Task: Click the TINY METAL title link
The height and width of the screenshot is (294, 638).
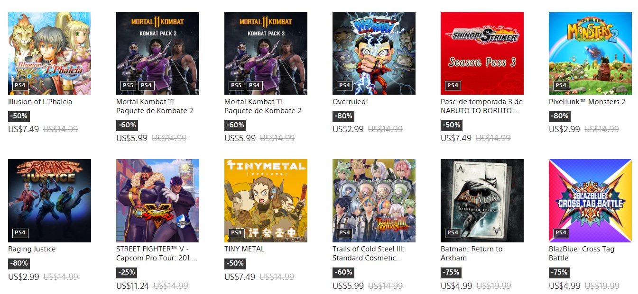Action: tap(244, 249)
